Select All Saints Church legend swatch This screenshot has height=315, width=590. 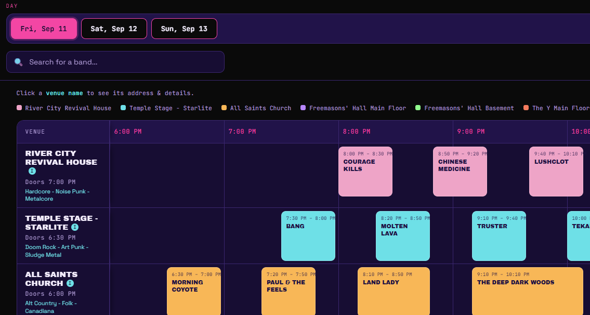[x=224, y=108]
